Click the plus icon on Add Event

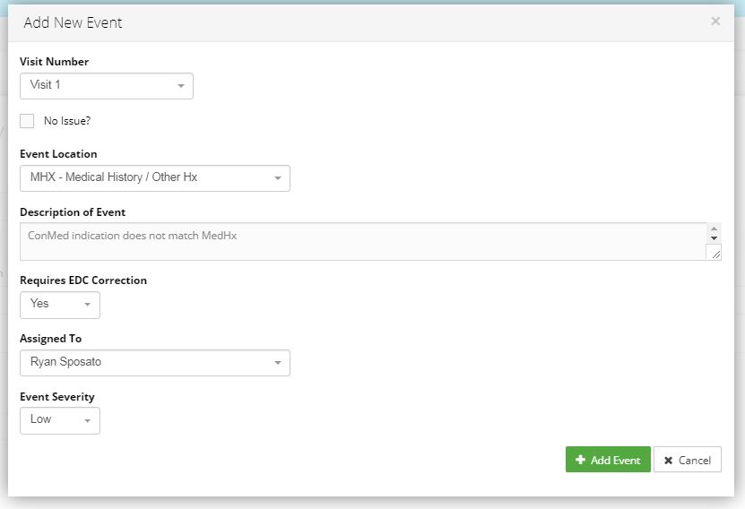580,460
